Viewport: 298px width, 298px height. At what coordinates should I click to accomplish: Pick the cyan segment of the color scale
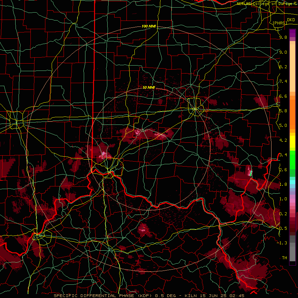click(x=292, y=182)
